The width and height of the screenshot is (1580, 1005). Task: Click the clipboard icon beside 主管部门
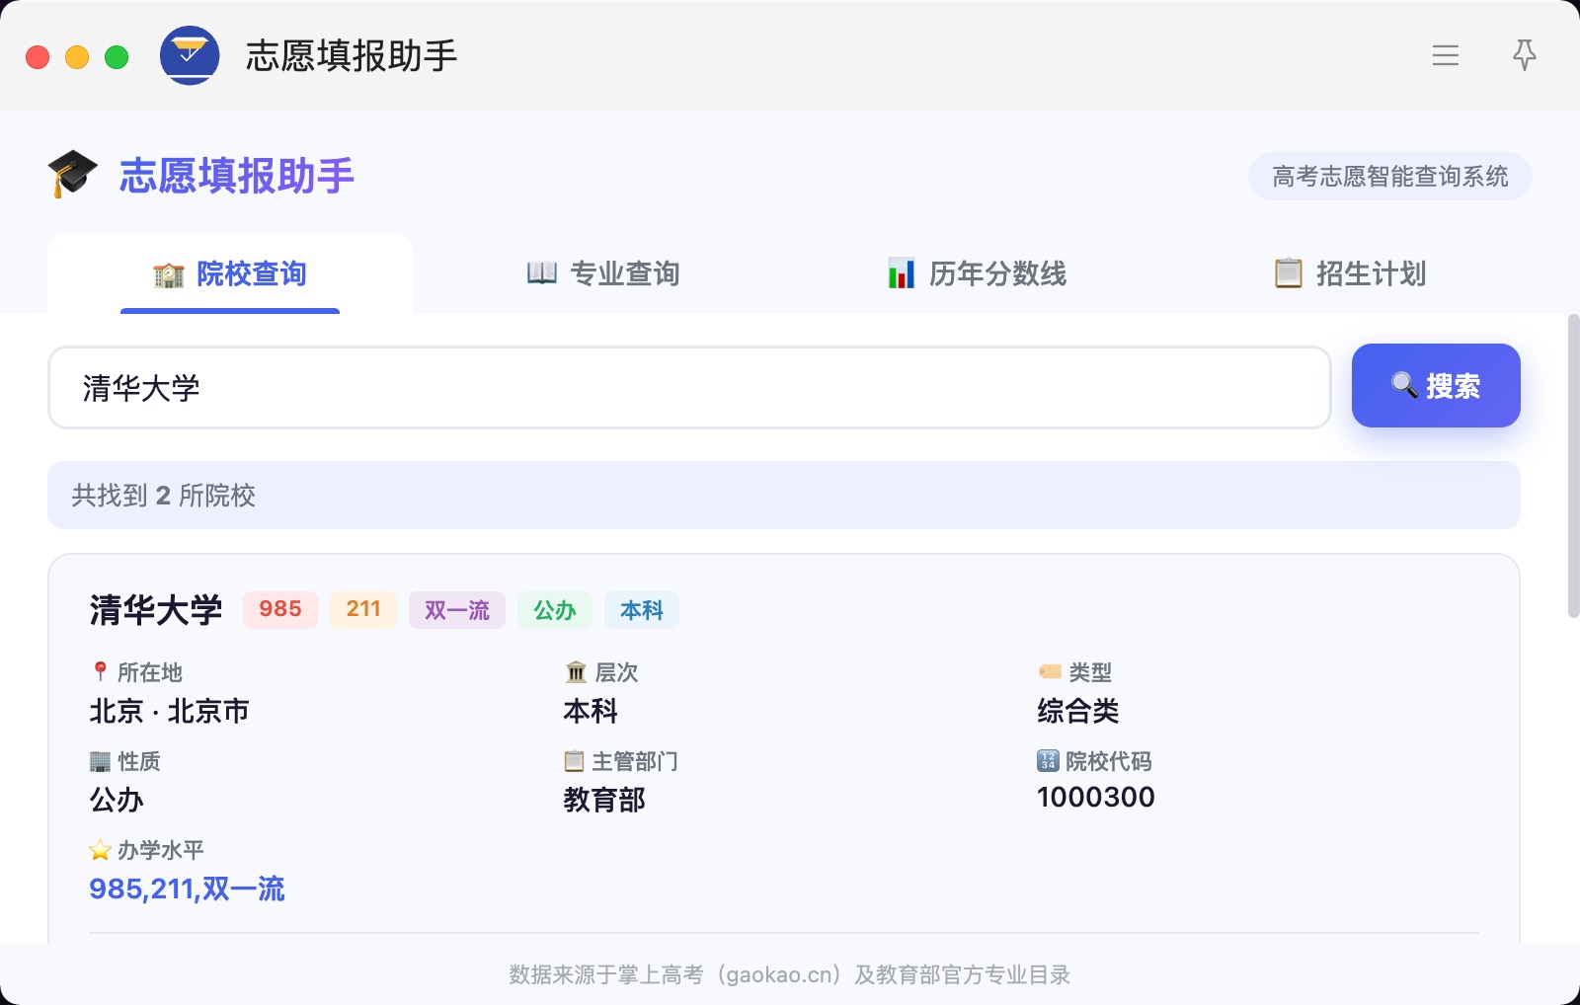coord(574,761)
